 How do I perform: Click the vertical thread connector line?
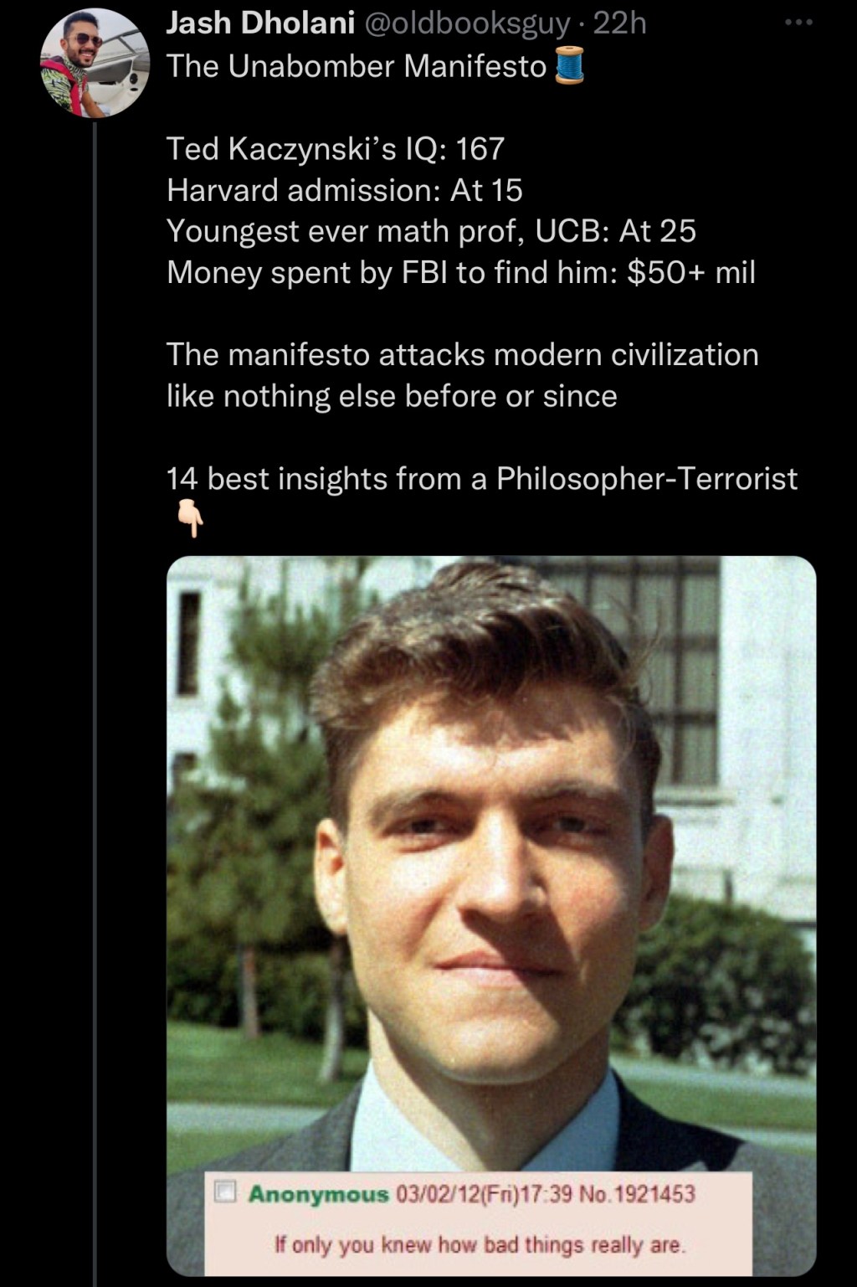click(95, 703)
